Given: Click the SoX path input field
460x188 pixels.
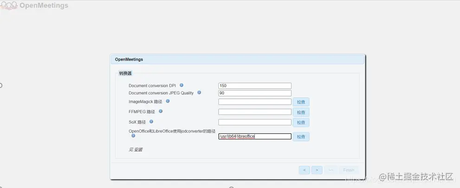Looking at the screenshot, I should pos(255,122).
